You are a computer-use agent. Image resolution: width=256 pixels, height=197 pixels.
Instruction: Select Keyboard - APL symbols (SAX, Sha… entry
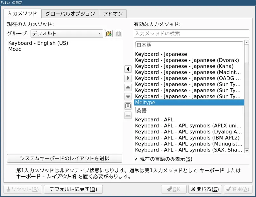(189, 150)
